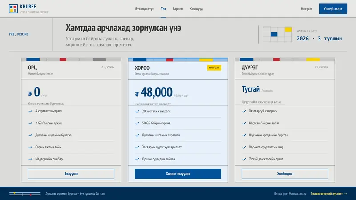Click the СОНГОЛТ badge on ХОРОО card

click(214, 68)
